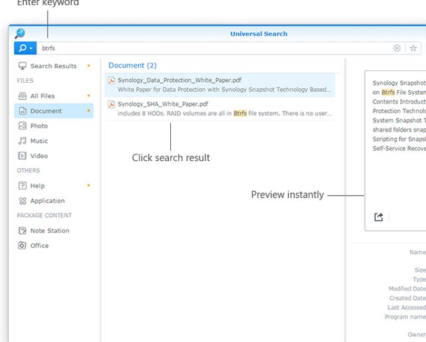Click PDF icon of Data Protection White Paper
Image resolution: width=426 pixels, height=342 pixels.
(111, 80)
